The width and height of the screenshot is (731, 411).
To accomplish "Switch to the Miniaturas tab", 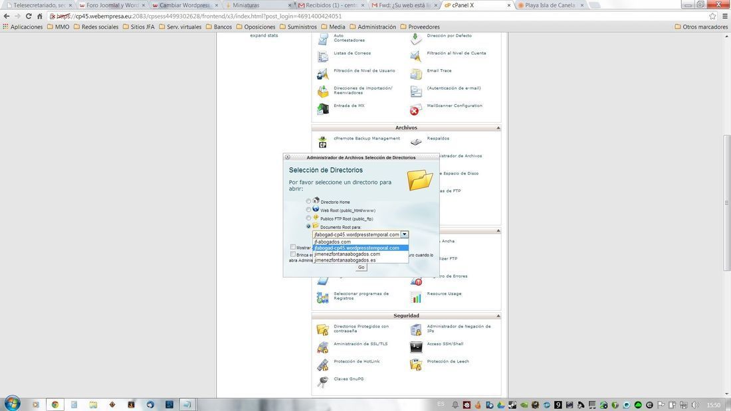I will tap(258, 5).
